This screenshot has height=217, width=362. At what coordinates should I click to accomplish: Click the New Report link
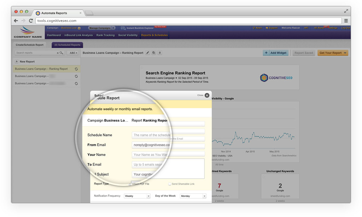[x=27, y=62]
